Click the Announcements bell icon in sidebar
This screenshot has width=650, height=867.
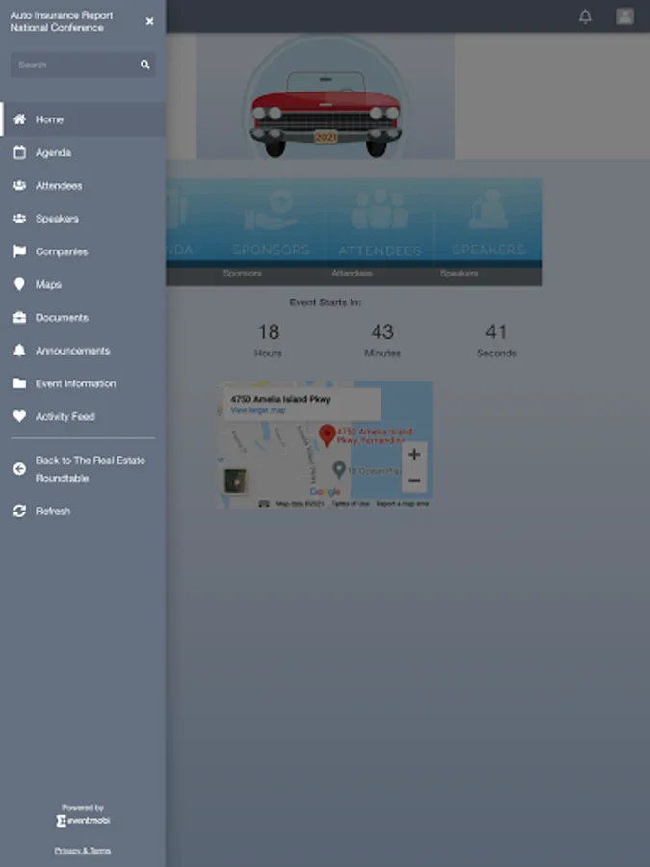(19, 351)
